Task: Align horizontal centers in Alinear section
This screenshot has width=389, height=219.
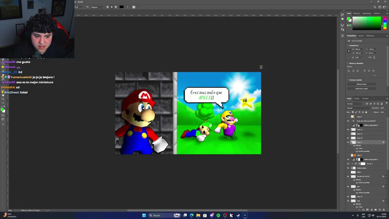Action: pyautogui.click(x=353, y=71)
